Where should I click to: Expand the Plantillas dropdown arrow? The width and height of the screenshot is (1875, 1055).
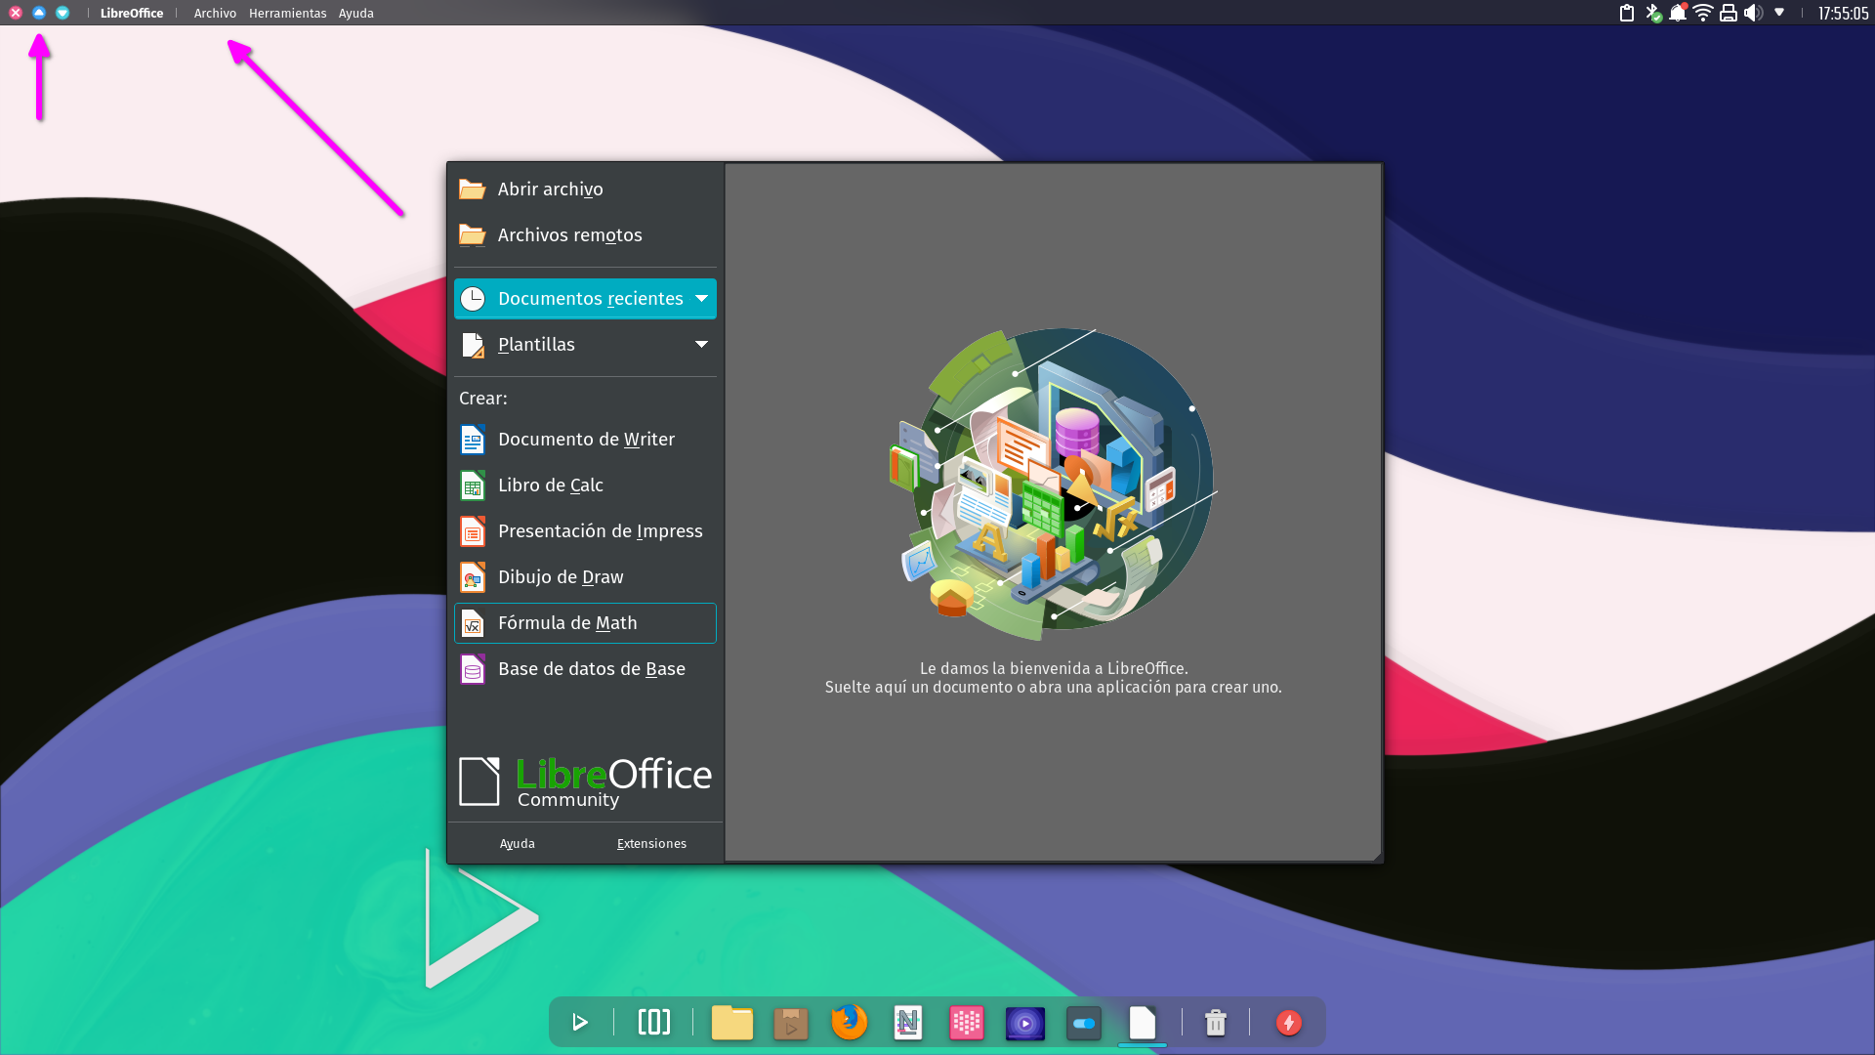[x=701, y=345]
